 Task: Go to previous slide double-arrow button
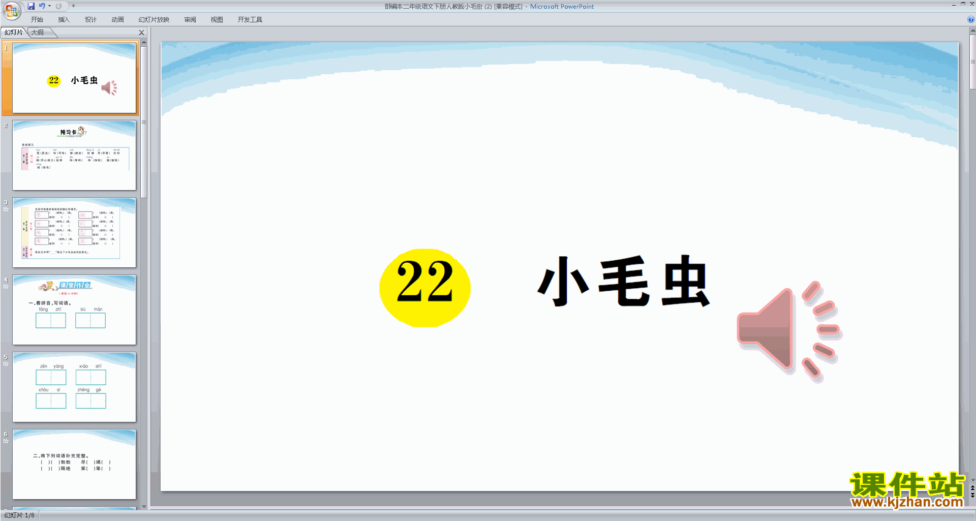point(972,488)
